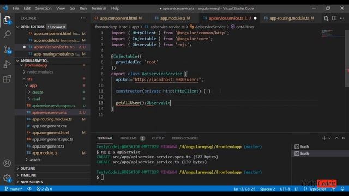This screenshot has width=349, height=196.
Task: Open Run and Debug view
Action: click(x=7, y=64)
